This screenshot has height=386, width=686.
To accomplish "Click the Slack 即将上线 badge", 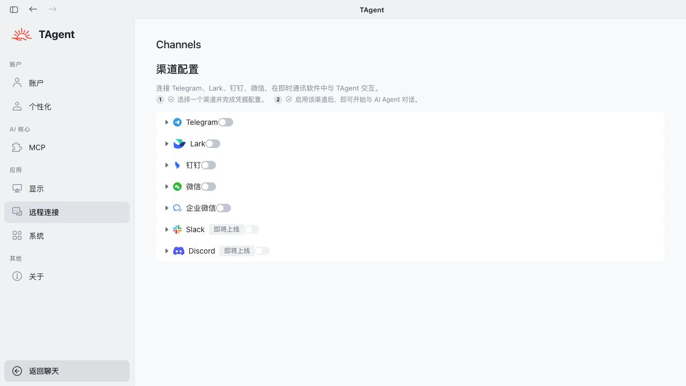I will coord(227,229).
